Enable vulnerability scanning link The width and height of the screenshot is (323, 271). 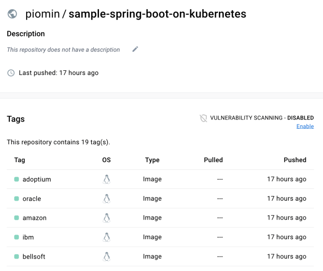click(x=305, y=126)
